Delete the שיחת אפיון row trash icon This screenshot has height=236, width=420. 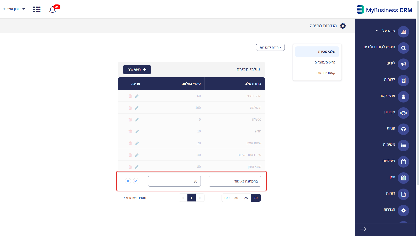coord(130,143)
